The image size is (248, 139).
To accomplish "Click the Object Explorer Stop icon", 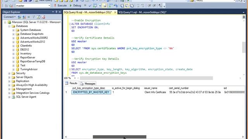I will pyautogui.click(x=29, y=17).
